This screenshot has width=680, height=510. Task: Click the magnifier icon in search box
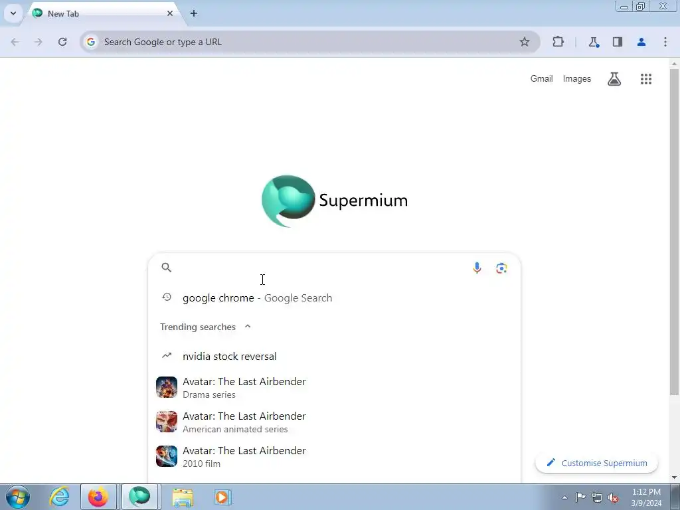[x=167, y=268]
